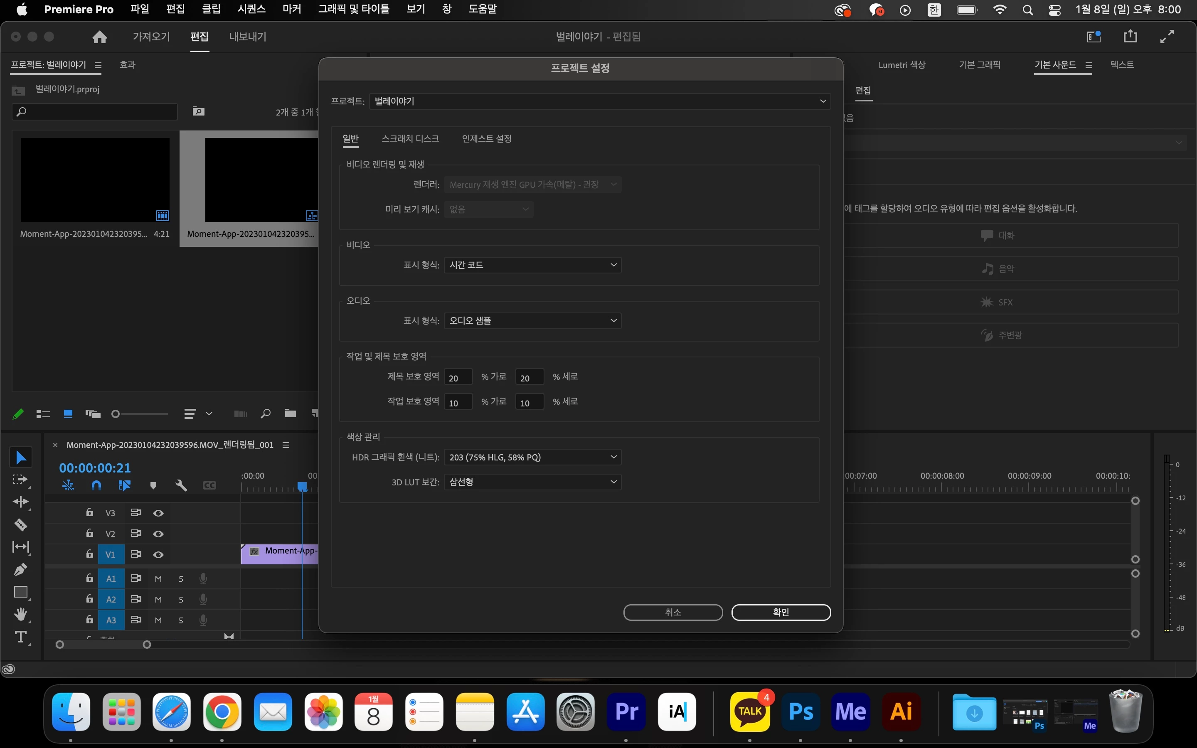Click the Home icon in the header
The height and width of the screenshot is (748, 1197).
[x=99, y=37]
